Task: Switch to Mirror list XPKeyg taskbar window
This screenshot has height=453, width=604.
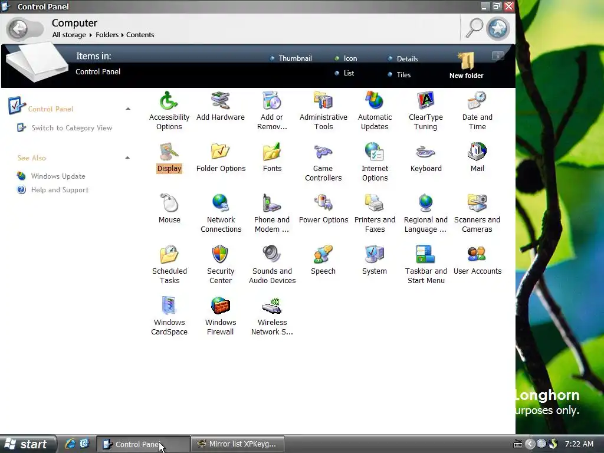Action: 238,444
